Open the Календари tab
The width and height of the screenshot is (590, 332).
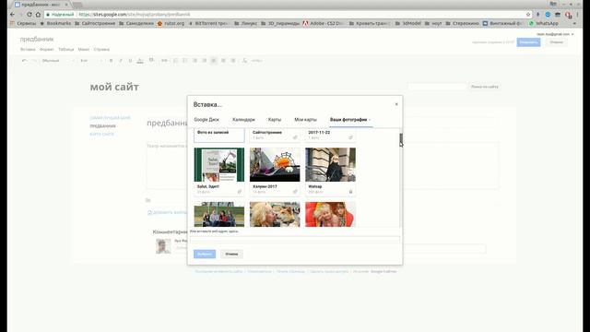click(243, 119)
